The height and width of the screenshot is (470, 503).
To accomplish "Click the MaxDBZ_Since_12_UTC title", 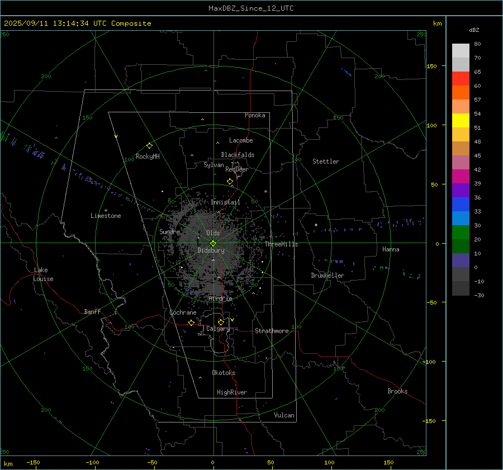I will click(251, 8).
